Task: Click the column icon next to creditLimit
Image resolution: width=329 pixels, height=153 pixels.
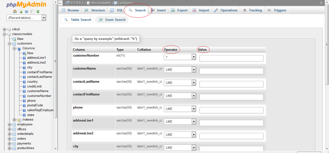Action: 24,86
